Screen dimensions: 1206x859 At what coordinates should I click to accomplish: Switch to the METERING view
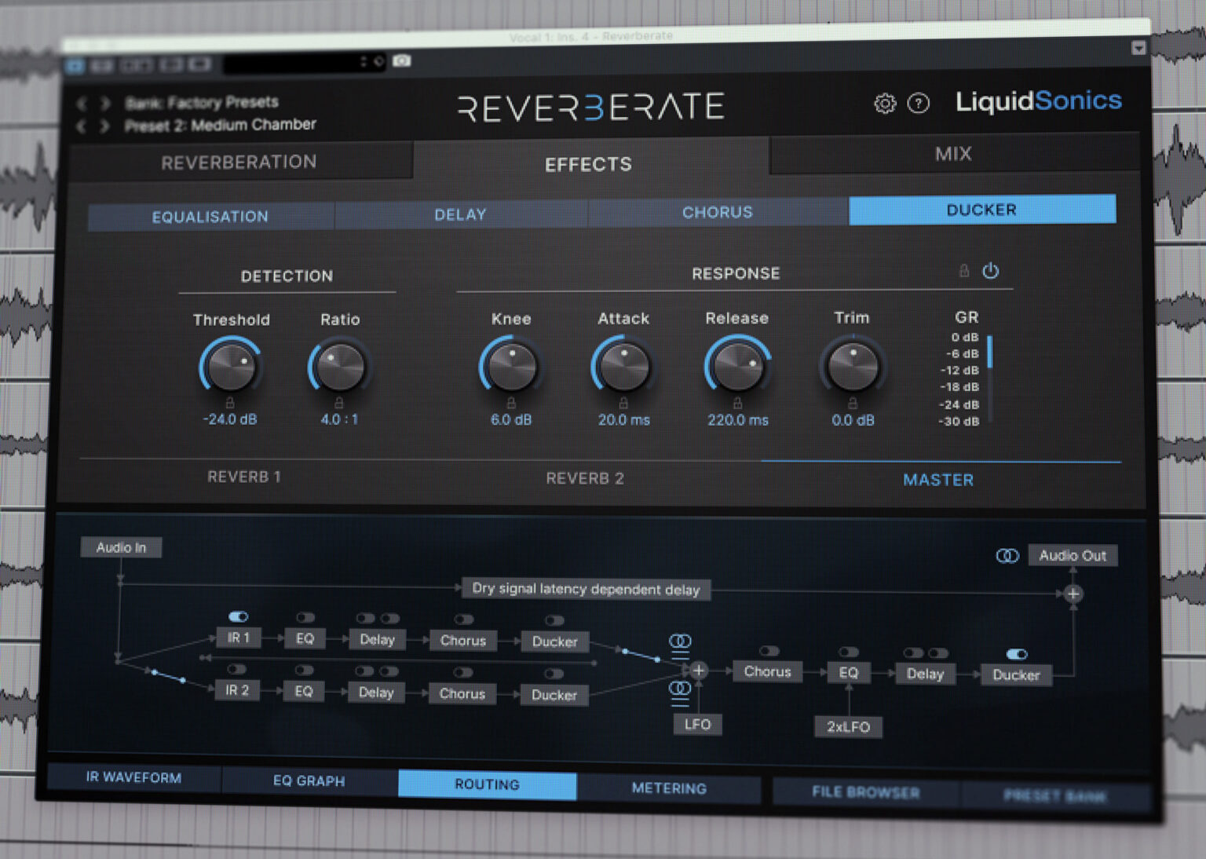click(669, 788)
